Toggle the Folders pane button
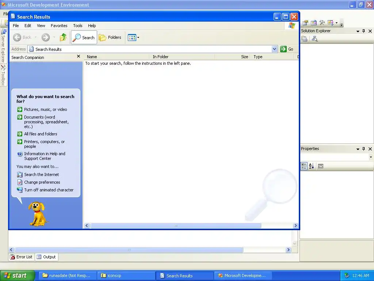The image size is (374, 281). click(x=110, y=37)
